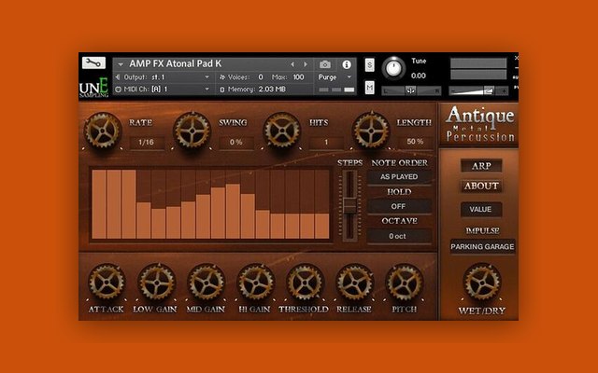The height and width of the screenshot is (373, 598).
Task: Click the Release gear knob
Action: click(x=355, y=282)
